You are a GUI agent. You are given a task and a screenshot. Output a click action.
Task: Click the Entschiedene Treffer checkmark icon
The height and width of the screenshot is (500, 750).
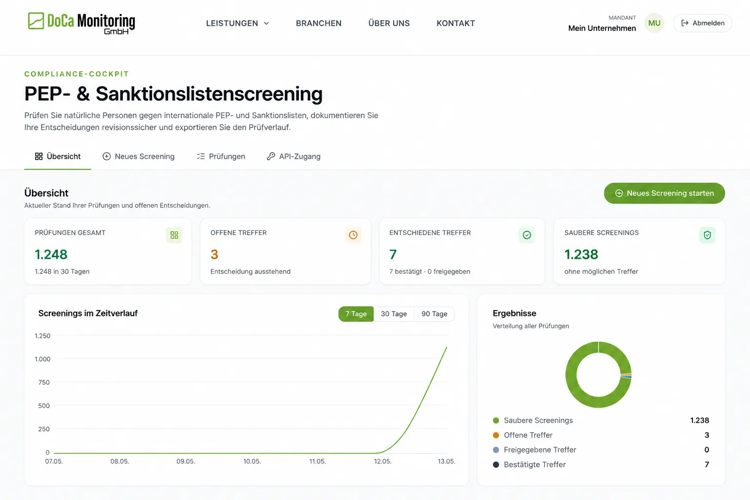click(527, 235)
